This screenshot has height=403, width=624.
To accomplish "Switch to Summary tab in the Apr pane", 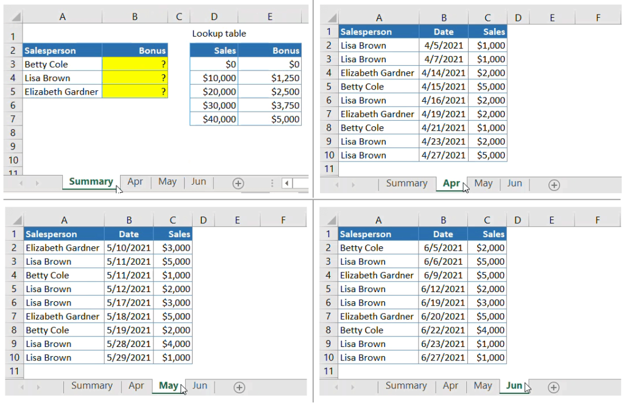I will click(406, 183).
